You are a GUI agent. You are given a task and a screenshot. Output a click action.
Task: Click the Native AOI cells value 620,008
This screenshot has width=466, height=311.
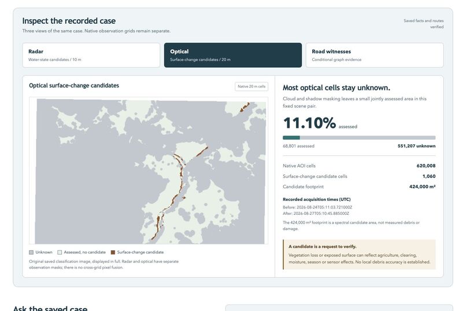[426, 166]
